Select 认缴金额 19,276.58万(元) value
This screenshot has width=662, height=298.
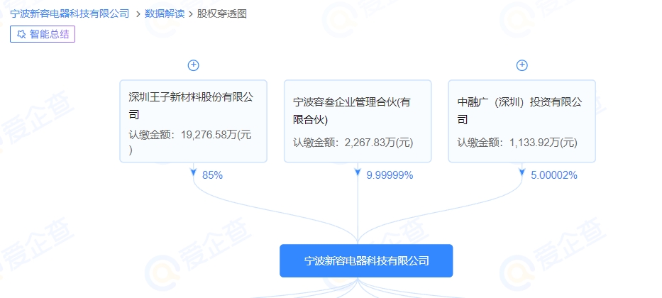tap(190, 142)
